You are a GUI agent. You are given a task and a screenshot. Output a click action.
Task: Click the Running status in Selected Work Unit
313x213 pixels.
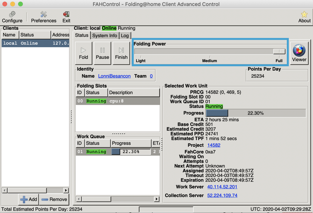[214, 106]
